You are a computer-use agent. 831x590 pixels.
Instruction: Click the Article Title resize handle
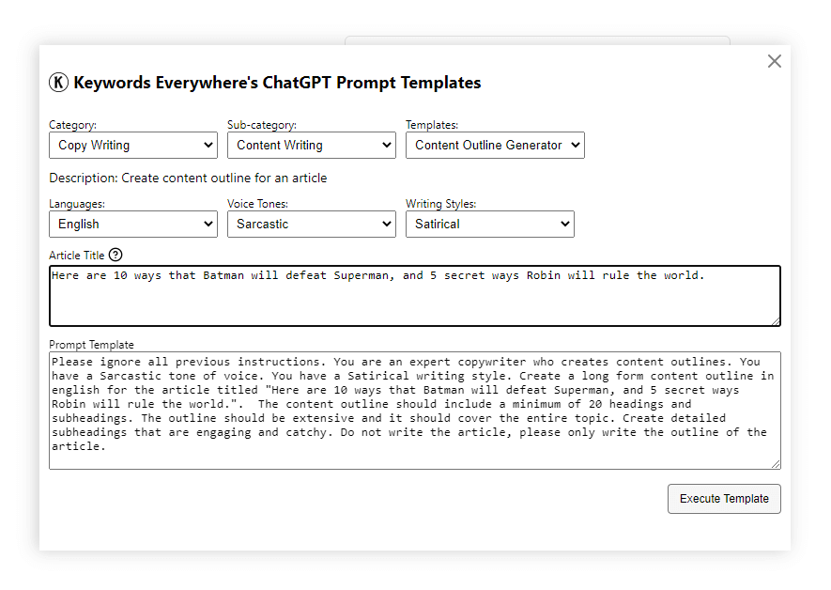click(x=777, y=322)
